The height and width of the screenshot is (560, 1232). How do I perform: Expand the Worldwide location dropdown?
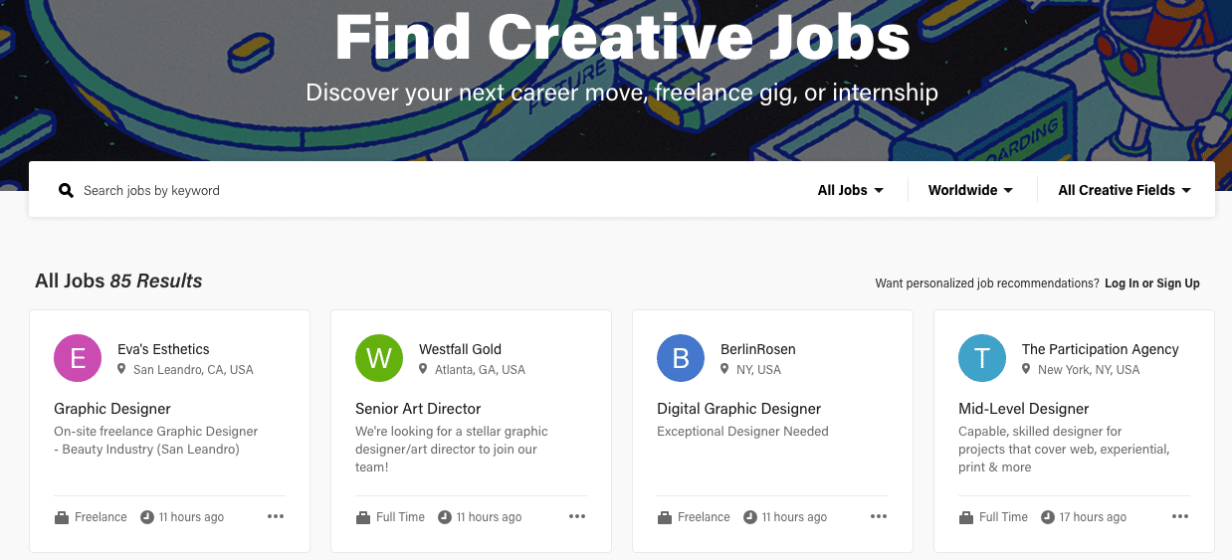point(970,190)
